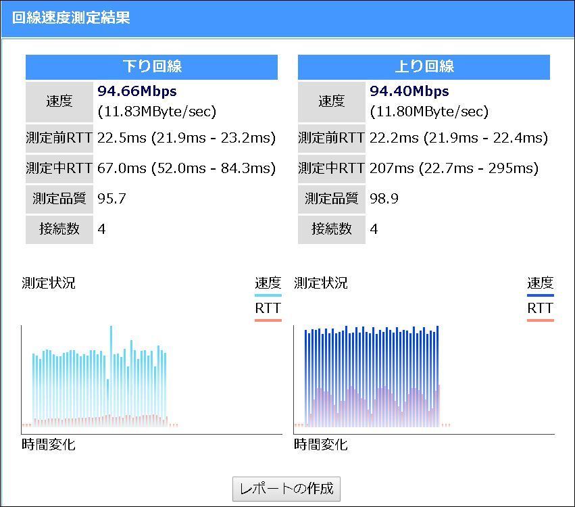
Task: Click the 11.83MByte/sec download rate text
Action: (157, 112)
